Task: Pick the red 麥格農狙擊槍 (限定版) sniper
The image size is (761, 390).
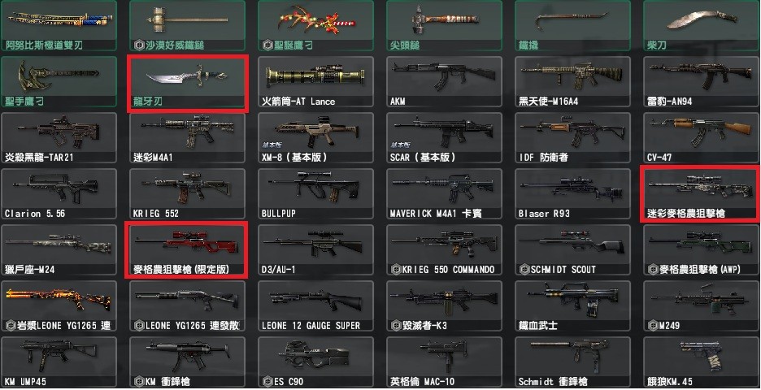Action: pyautogui.click(x=187, y=249)
